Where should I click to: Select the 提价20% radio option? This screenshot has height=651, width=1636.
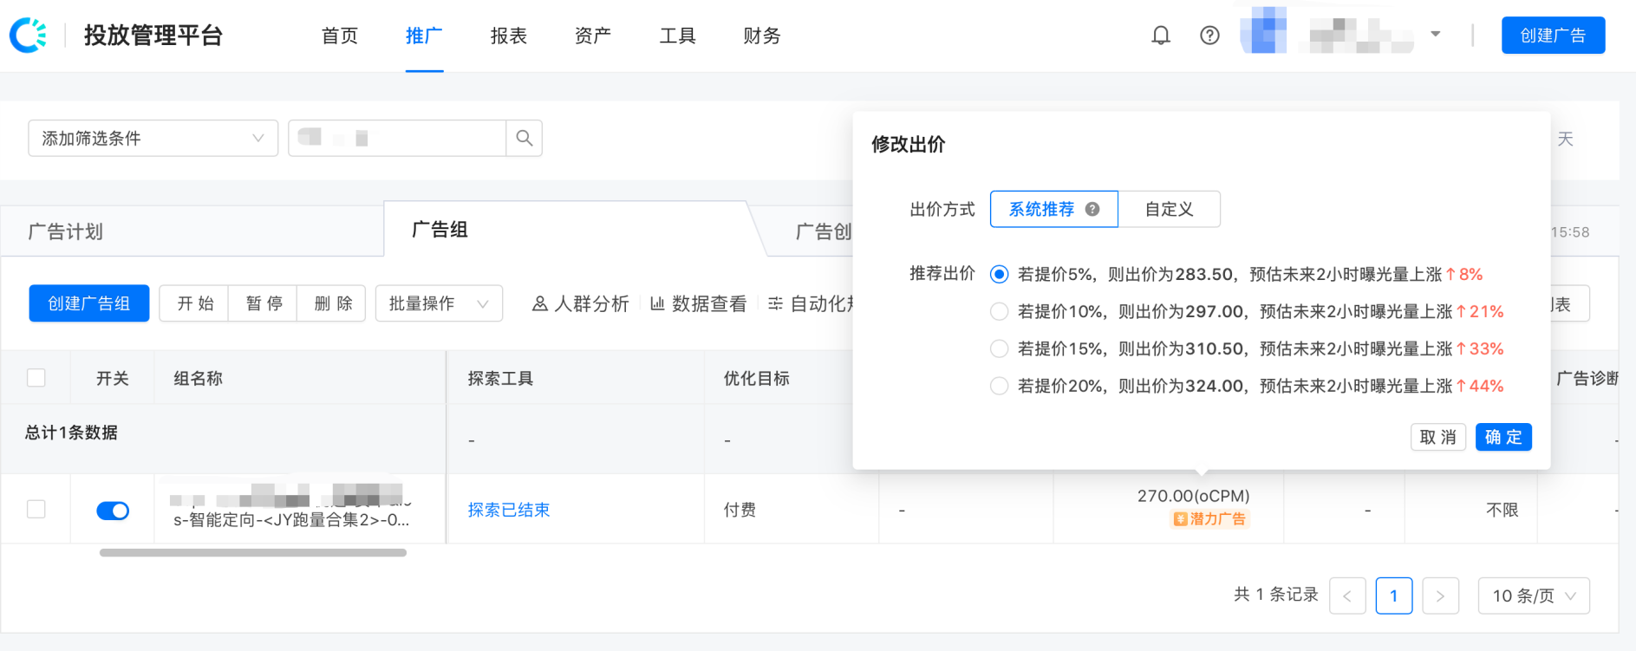pos(1000,386)
